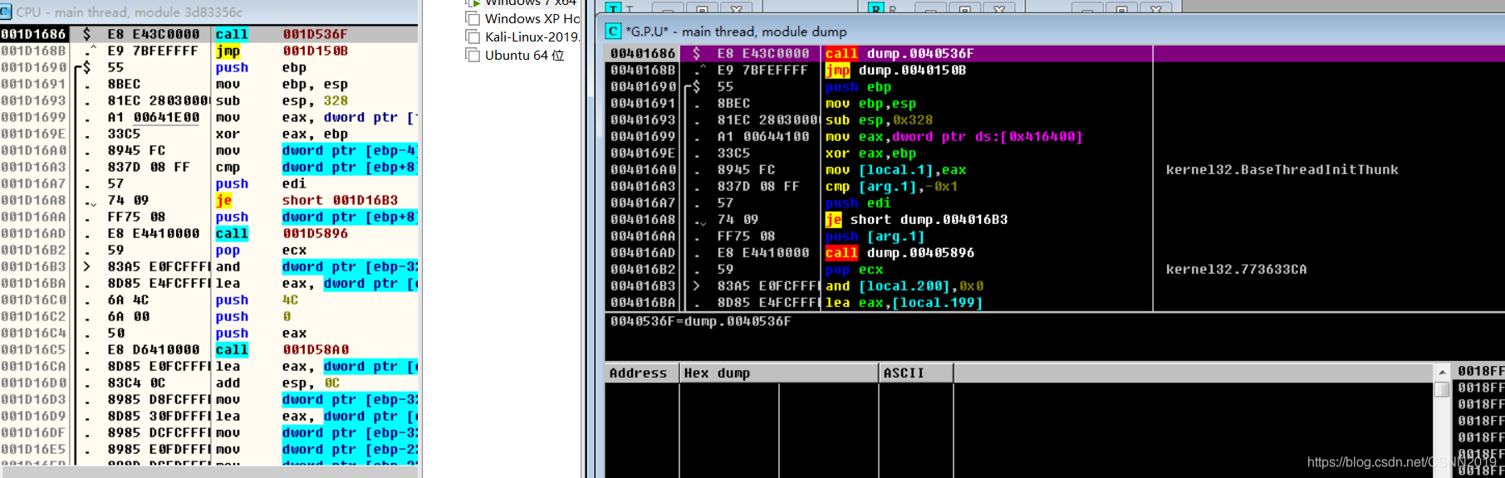Viewport: 1505px width, 478px height.
Task: Click the Kali-Linux-2019 virtual machine icon
Action: [473, 37]
